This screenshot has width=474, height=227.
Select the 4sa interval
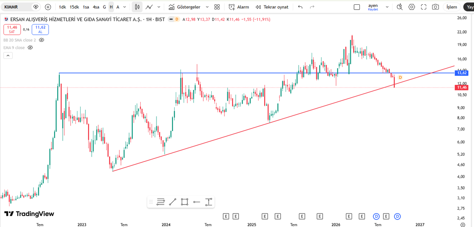(x=96, y=7)
